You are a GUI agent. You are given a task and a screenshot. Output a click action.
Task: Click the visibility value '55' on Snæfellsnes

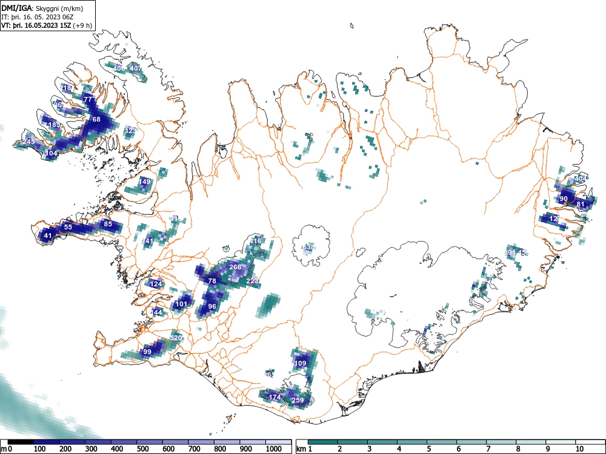(x=68, y=227)
